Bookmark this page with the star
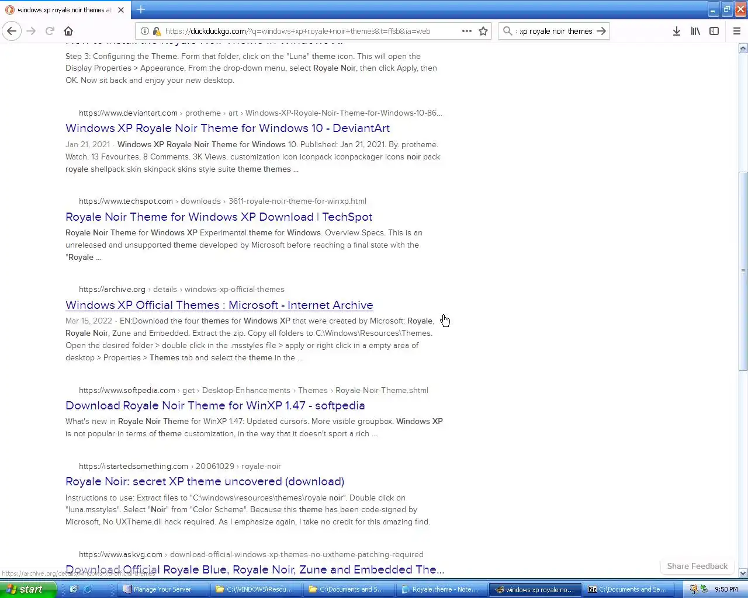Image resolution: width=748 pixels, height=598 pixels. point(483,31)
